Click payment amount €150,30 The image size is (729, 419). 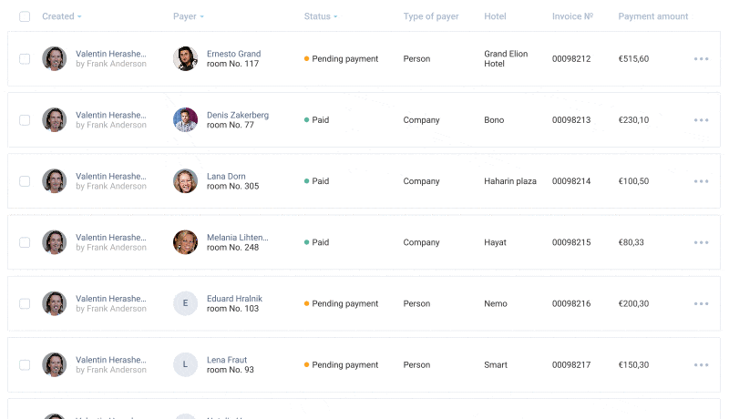coord(633,365)
